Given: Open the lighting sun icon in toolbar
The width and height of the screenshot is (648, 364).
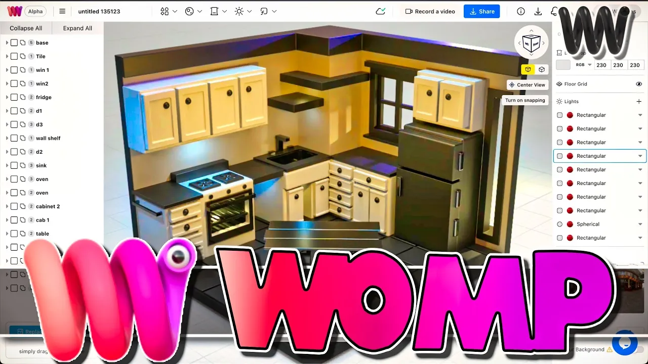Looking at the screenshot, I should click(239, 11).
